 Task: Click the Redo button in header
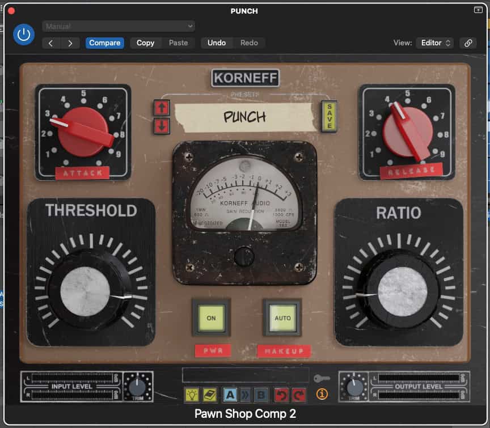pos(249,43)
